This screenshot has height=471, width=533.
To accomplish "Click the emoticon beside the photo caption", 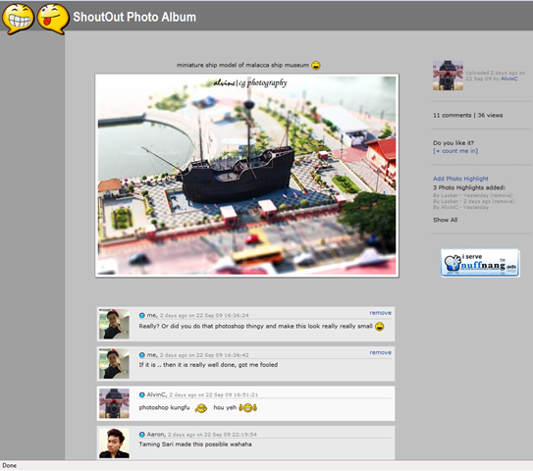I will coord(316,65).
